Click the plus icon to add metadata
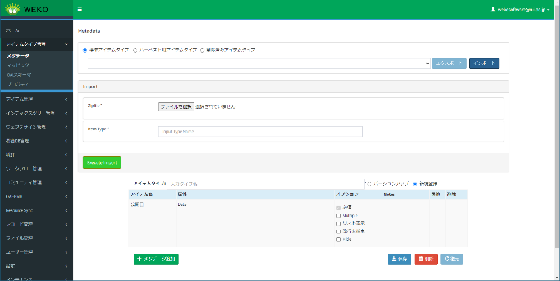560x281 pixels. click(x=140, y=259)
